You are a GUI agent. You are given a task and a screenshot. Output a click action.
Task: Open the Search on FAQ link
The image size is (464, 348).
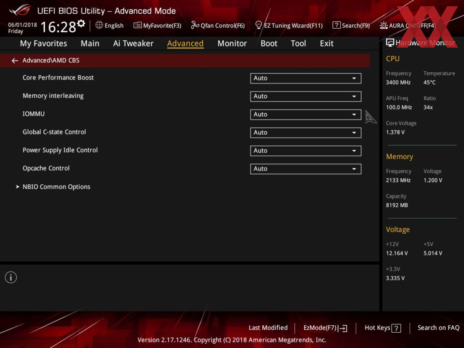438,328
